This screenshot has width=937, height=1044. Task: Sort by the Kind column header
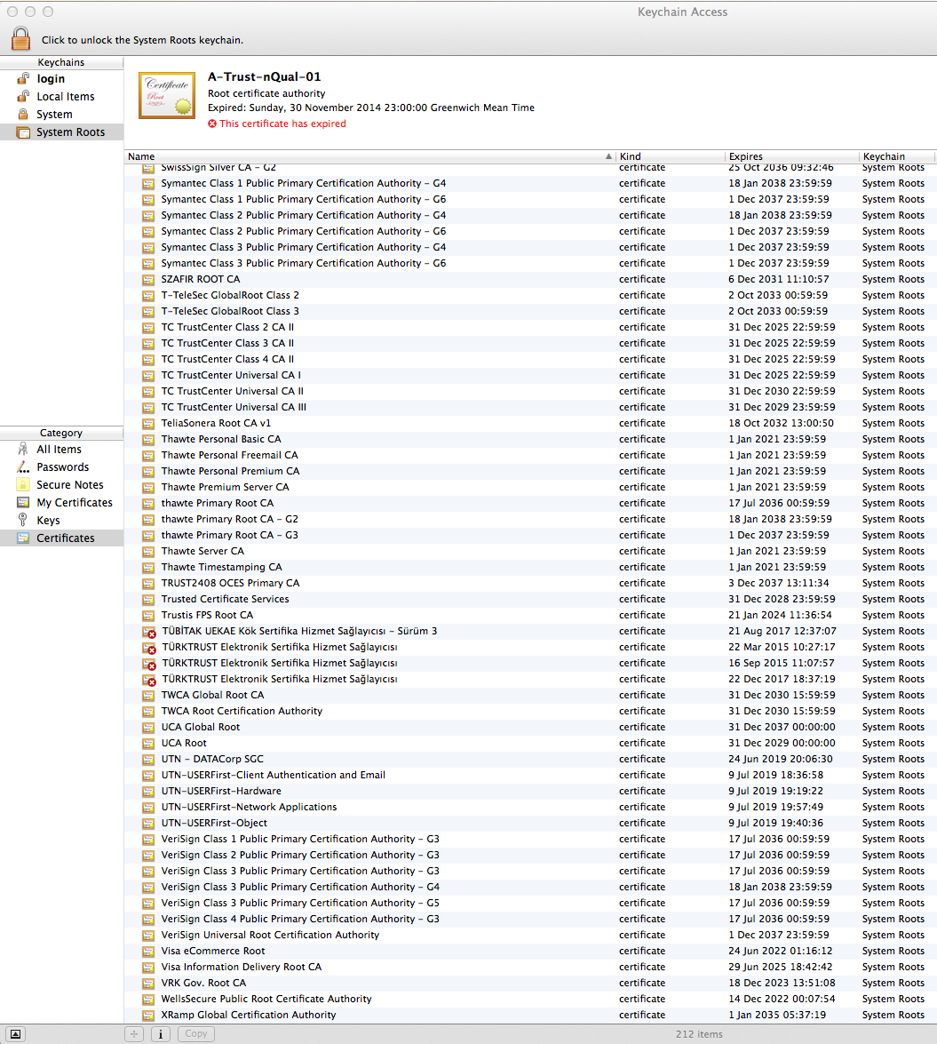(x=671, y=156)
